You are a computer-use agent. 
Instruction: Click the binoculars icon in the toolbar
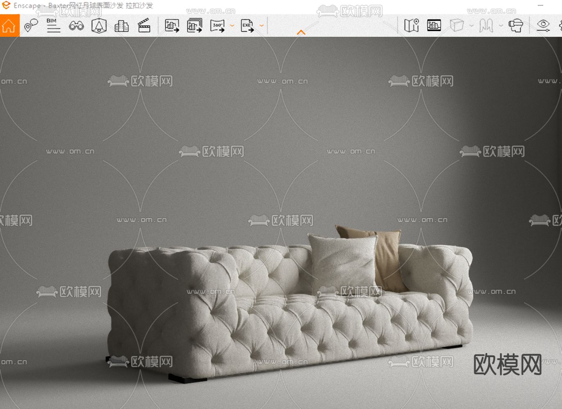pos(76,26)
